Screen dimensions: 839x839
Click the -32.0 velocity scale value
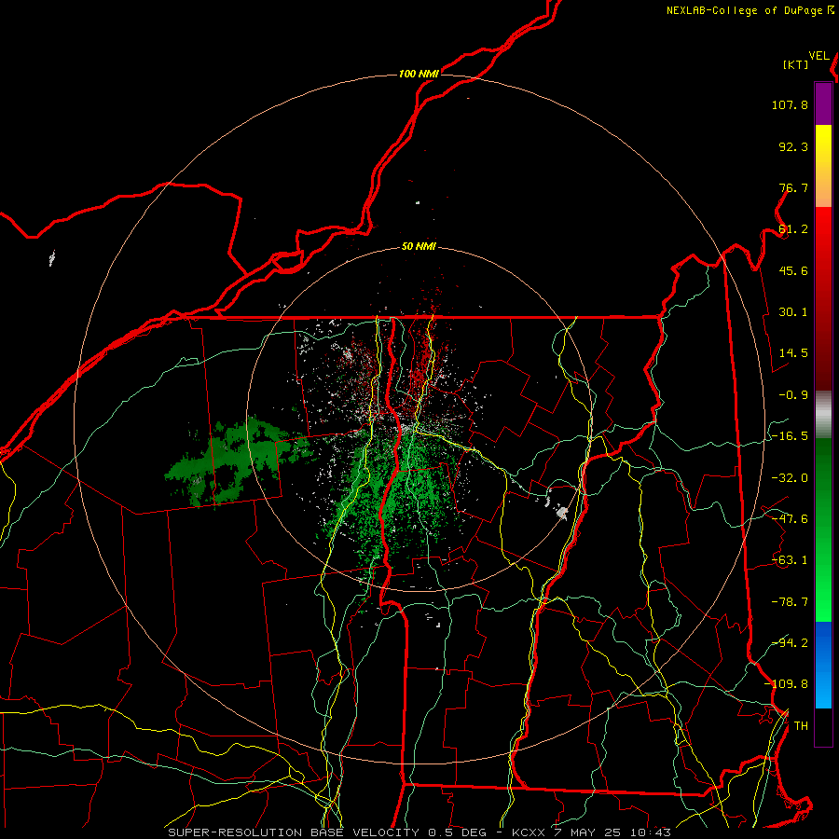pos(790,477)
